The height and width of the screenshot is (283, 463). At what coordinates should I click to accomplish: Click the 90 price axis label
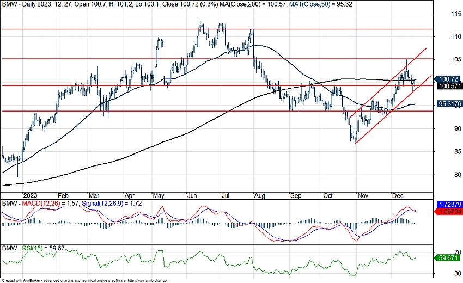click(x=458, y=128)
